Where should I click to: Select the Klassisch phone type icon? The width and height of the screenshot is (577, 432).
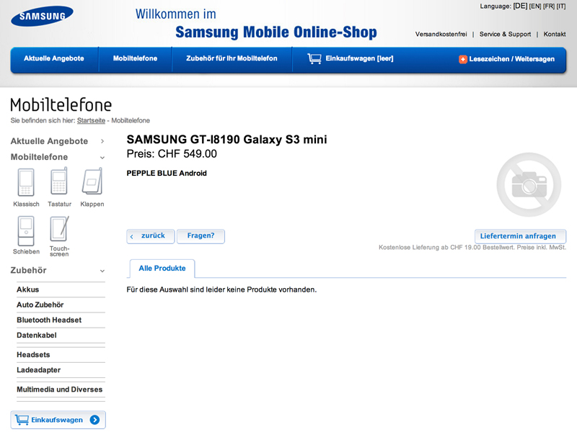coord(26,182)
